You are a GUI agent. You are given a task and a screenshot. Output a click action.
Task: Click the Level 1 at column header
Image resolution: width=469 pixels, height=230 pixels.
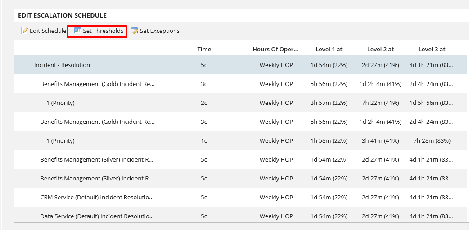(329, 50)
